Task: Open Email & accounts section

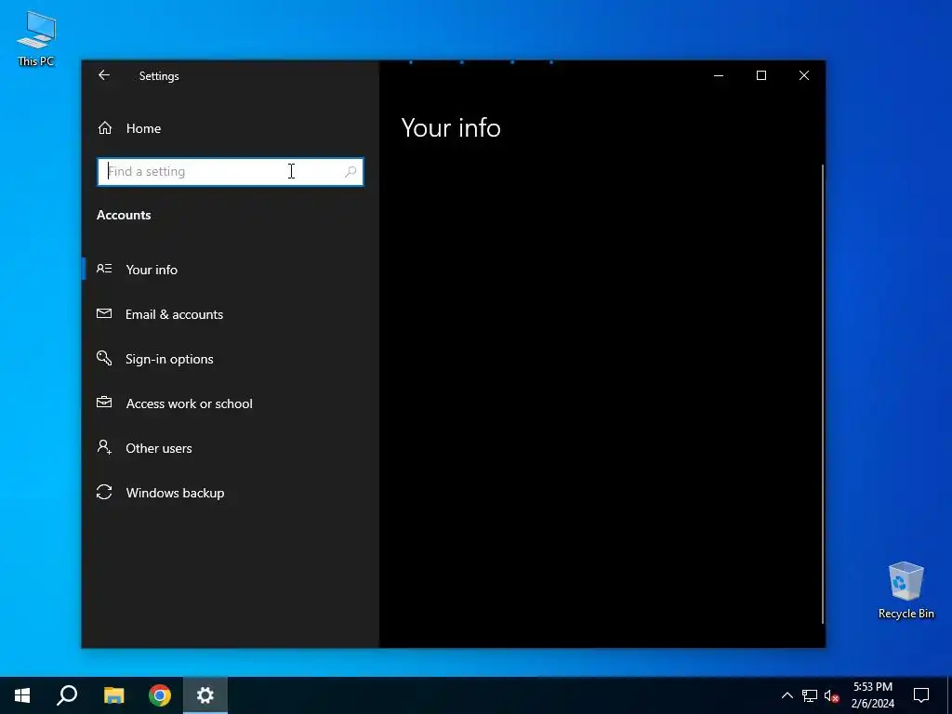Action: point(231,314)
